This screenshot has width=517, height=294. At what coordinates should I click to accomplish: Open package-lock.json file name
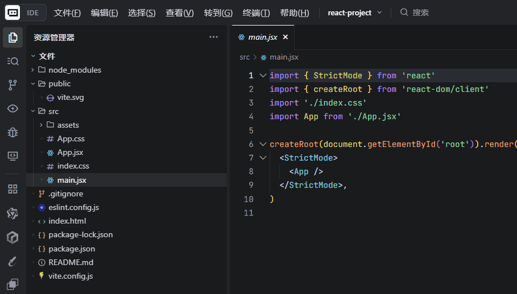click(x=80, y=235)
